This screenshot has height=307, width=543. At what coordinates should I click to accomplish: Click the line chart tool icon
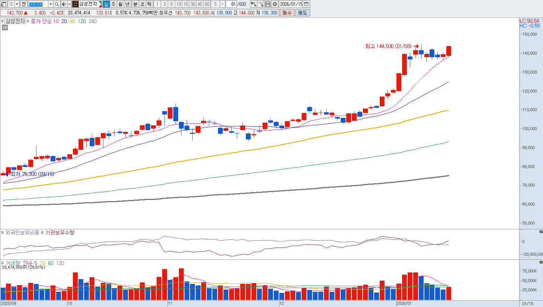point(261,4)
